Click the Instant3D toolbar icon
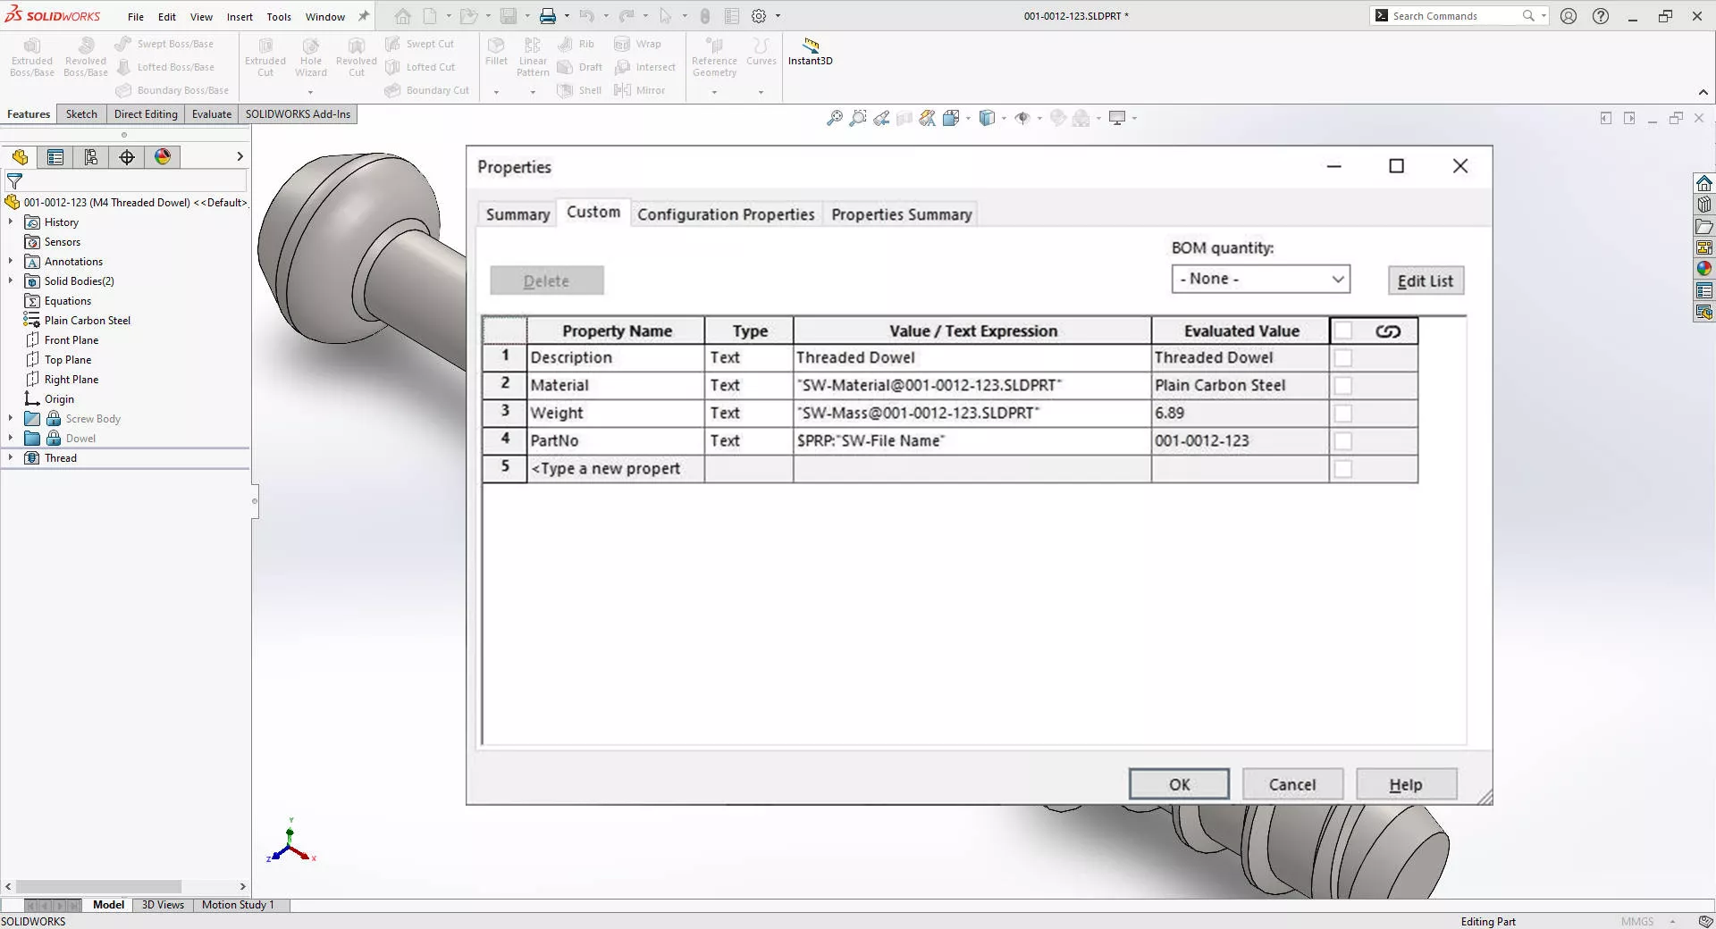The height and width of the screenshot is (929, 1716). (810, 51)
